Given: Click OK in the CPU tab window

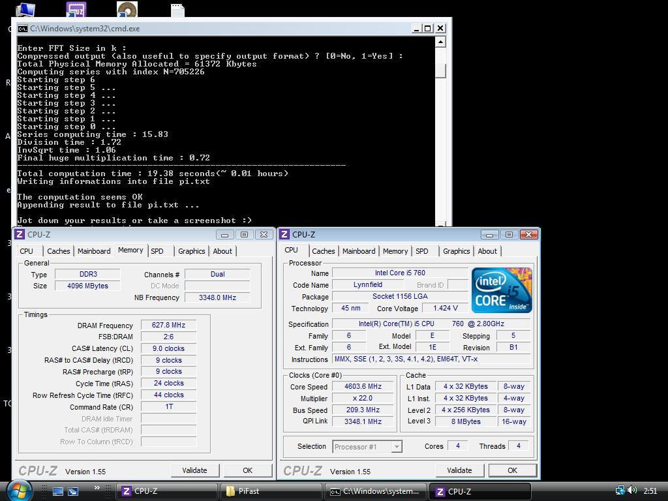Looking at the screenshot, I should tap(513, 470).
